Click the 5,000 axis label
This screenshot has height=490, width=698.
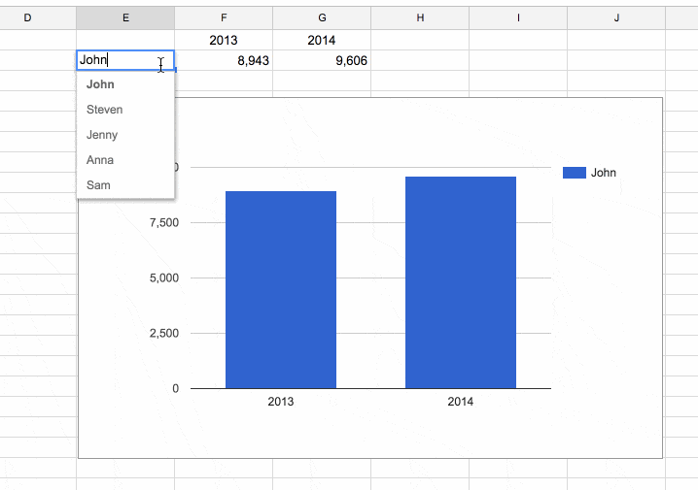(164, 278)
